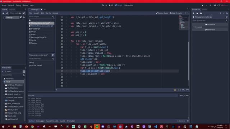Create a new resource in Inspector
Image resolution: width=230 pixels, height=129 pixels.
(193, 14)
